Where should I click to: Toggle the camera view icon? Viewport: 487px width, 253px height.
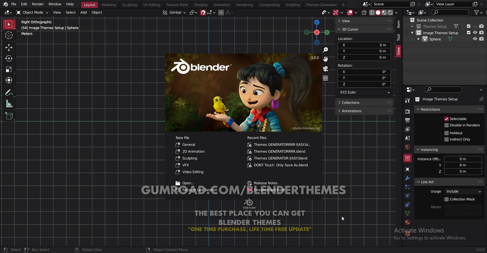click(325, 69)
